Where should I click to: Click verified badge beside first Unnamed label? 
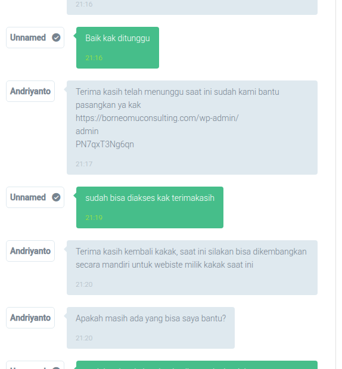(56, 38)
